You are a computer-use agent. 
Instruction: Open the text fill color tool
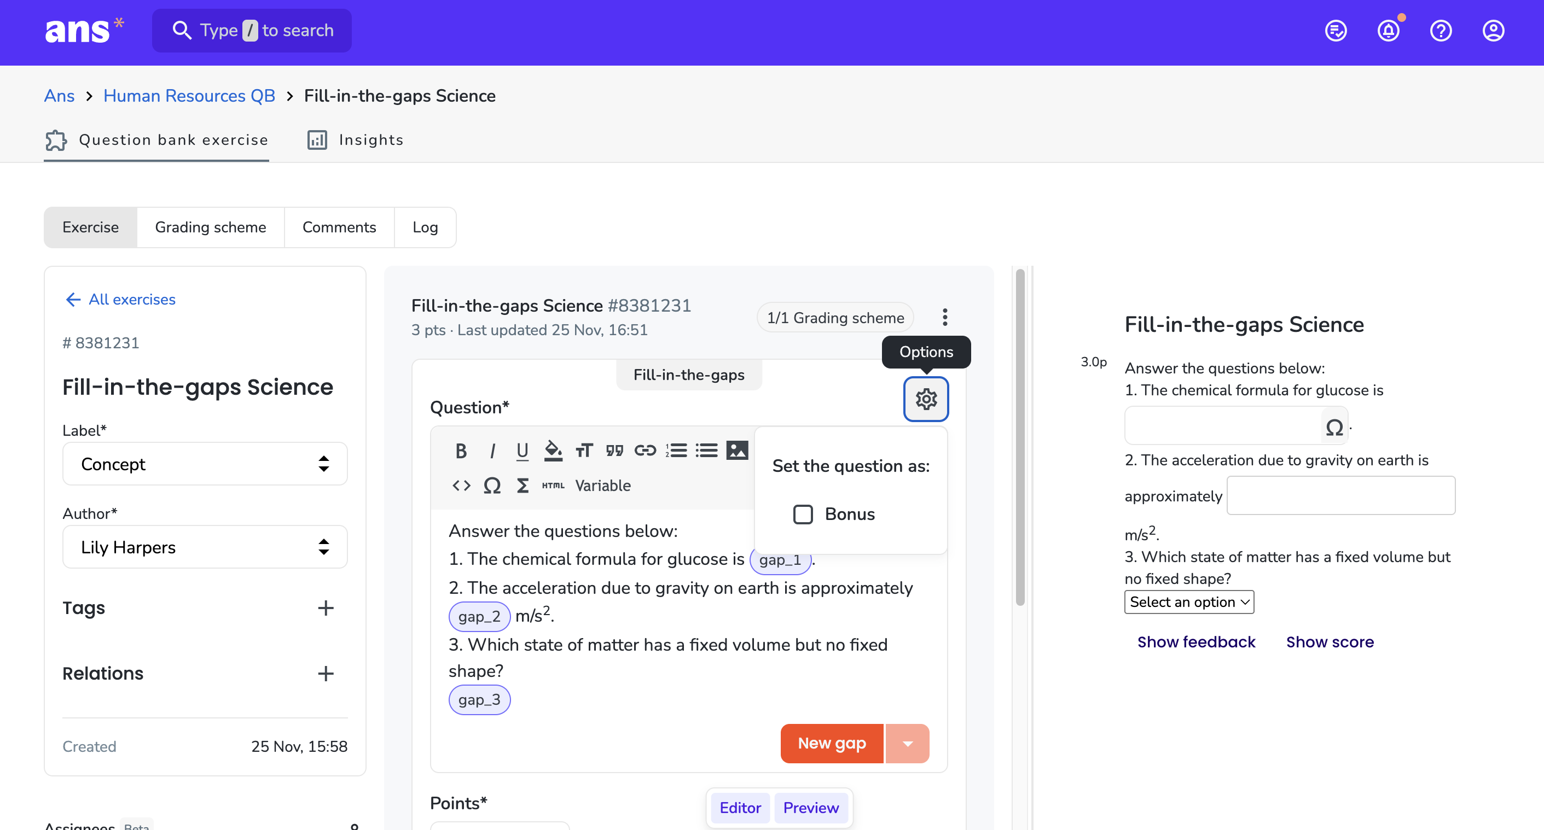(x=553, y=451)
